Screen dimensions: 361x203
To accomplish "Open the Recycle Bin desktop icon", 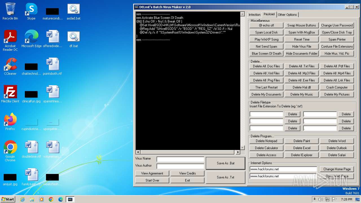I will coord(10,12).
